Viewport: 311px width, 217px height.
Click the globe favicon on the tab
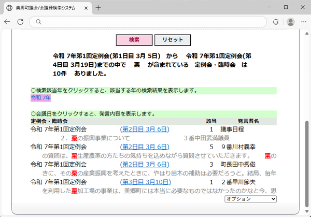pos(9,8)
